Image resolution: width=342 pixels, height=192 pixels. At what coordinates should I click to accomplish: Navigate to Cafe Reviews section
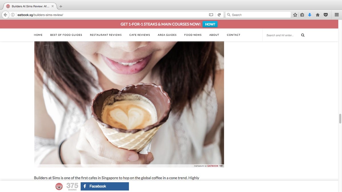(x=139, y=35)
